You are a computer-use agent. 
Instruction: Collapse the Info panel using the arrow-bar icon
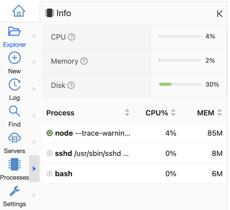[x=220, y=14]
